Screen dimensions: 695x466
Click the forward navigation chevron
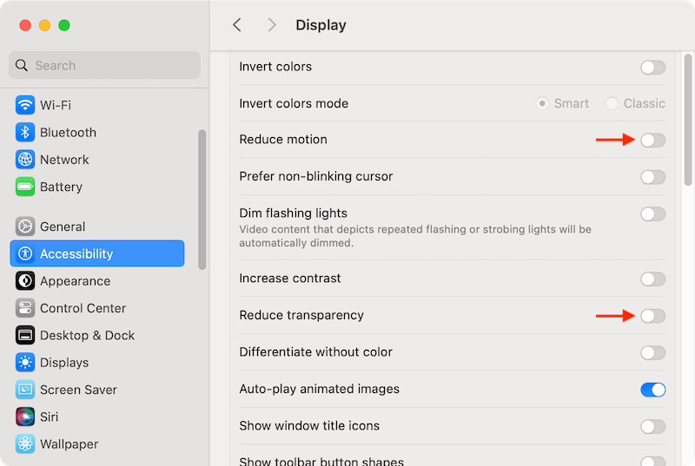[272, 25]
